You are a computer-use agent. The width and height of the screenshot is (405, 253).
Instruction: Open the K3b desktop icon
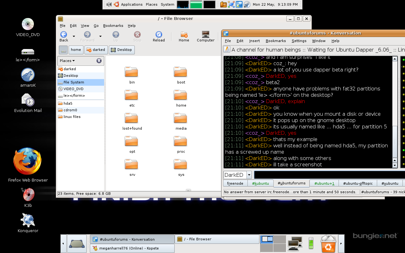coord(28,194)
